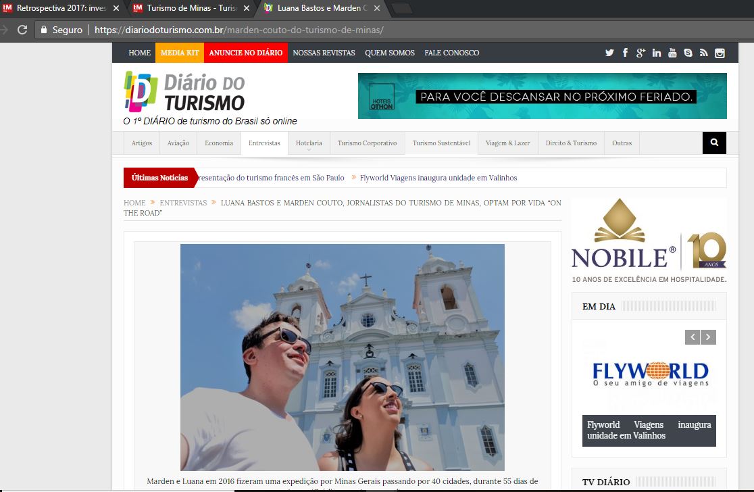The width and height of the screenshot is (754, 492).
Task: Reload the page with browser refresh icon
Action: [22, 30]
